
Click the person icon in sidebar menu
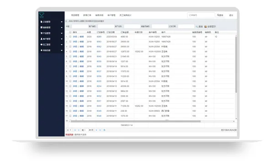click(42, 39)
